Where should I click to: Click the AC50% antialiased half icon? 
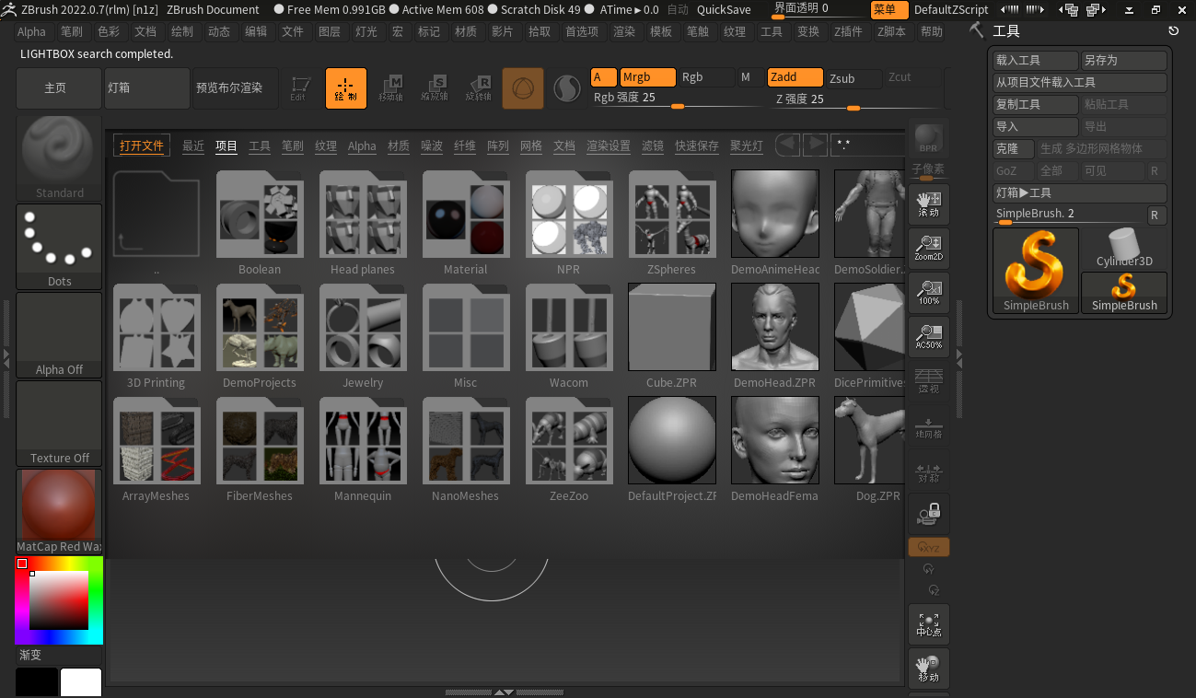click(928, 336)
